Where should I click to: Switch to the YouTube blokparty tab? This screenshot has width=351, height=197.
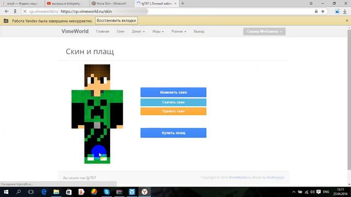click(x=66, y=3)
